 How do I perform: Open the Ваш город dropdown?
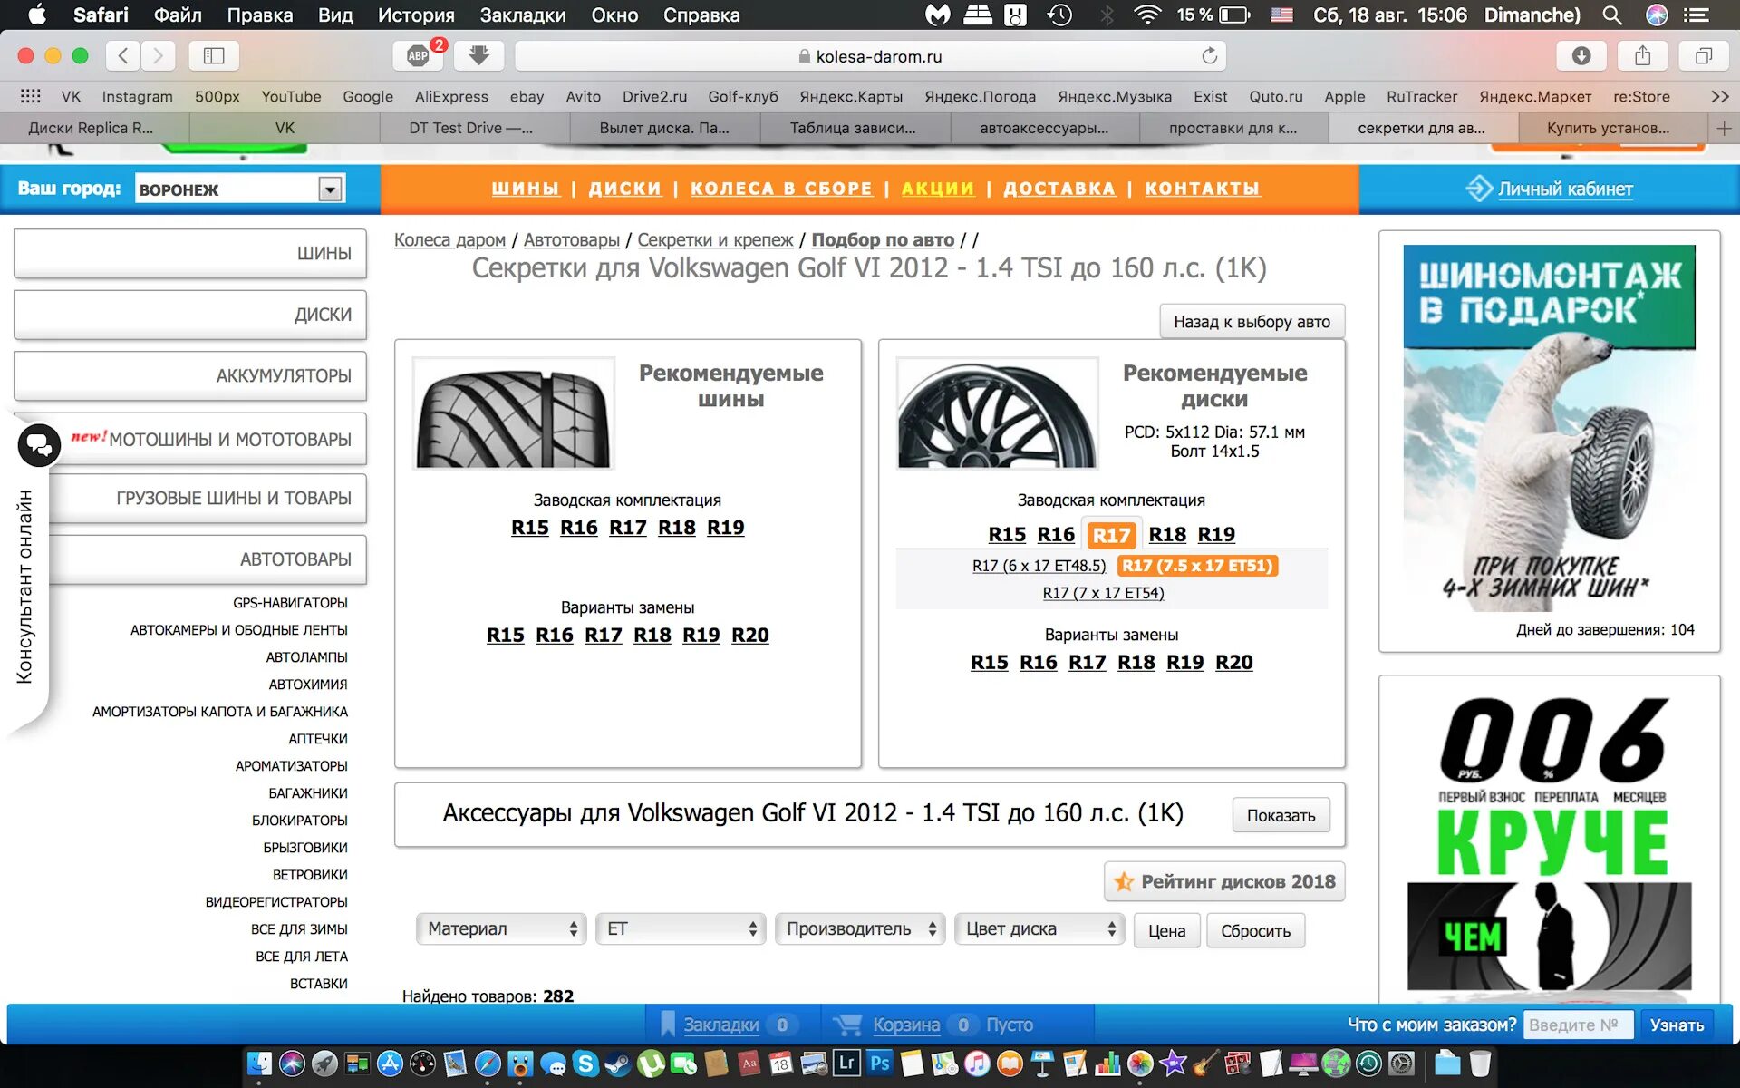tap(330, 189)
